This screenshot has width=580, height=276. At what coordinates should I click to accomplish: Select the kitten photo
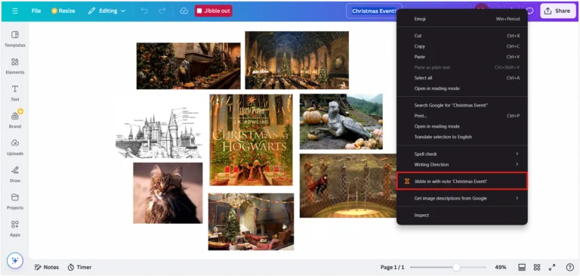168,193
